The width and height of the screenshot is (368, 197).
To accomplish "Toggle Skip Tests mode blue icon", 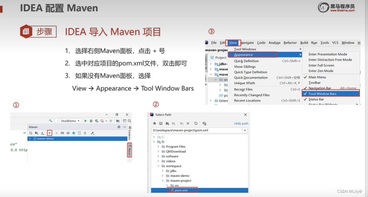I will [x=74, y=133].
